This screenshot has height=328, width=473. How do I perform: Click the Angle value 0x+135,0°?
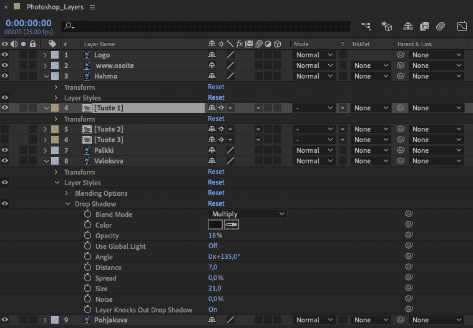[224, 256]
